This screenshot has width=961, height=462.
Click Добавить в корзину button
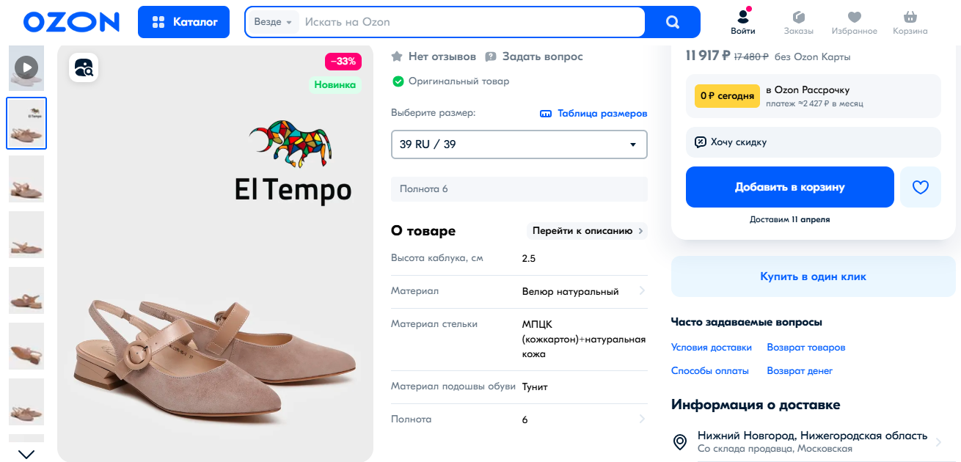[790, 187]
